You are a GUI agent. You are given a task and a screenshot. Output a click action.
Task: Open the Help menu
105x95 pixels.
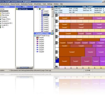61,4
